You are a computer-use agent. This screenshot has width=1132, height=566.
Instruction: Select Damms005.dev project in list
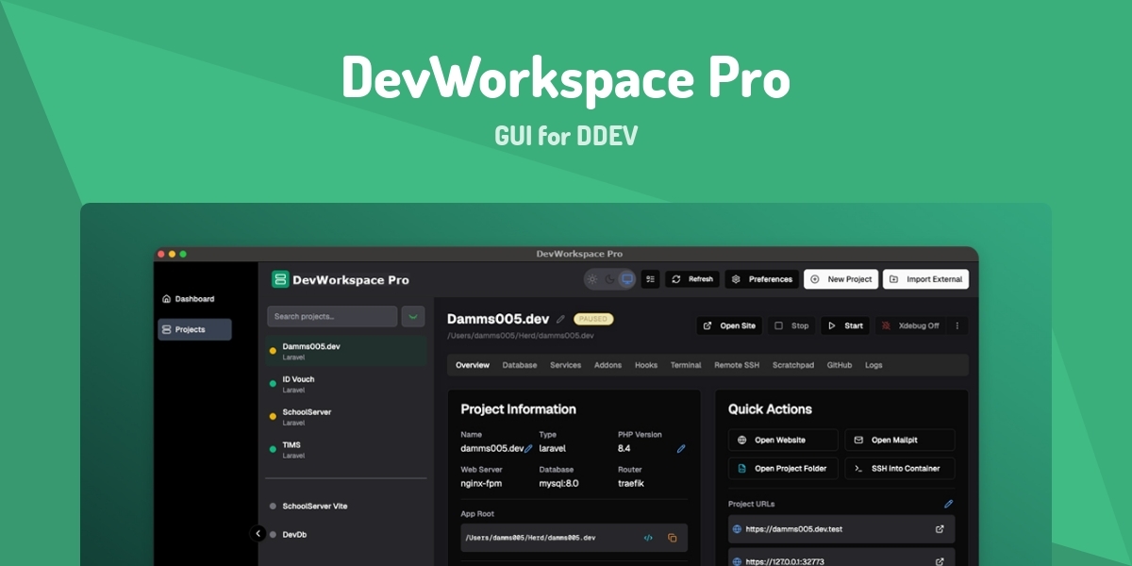point(346,351)
